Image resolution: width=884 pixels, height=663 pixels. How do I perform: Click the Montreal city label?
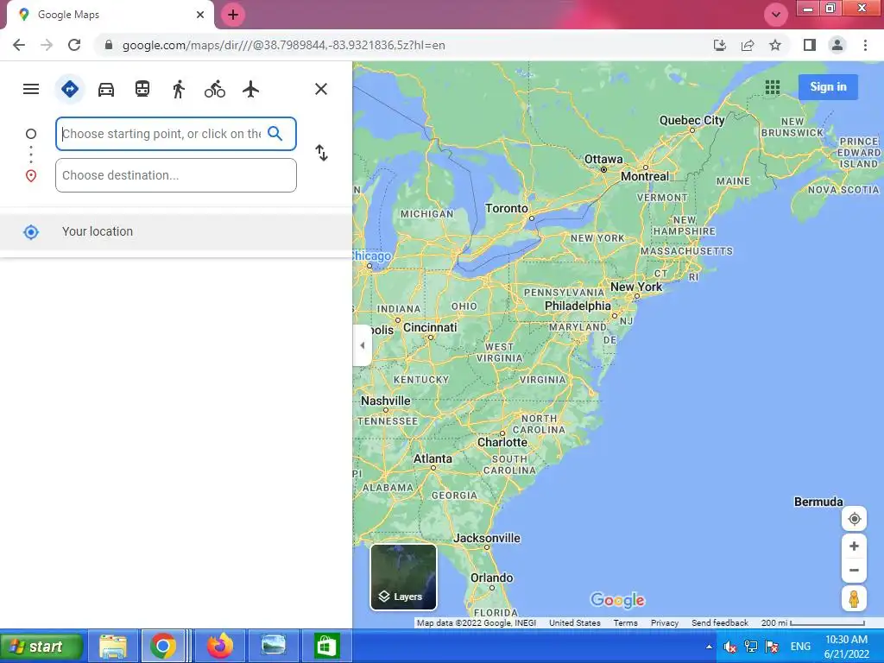[x=644, y=176]
